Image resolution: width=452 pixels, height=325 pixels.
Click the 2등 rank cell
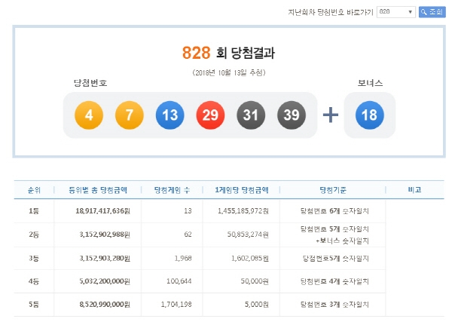34,235
